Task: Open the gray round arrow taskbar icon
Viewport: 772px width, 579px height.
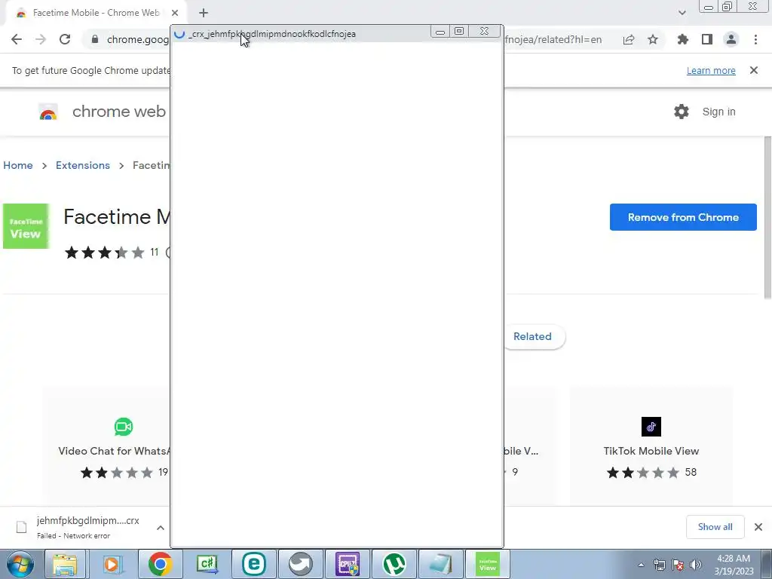Action: pyautogui.click(x=300, y=564)
